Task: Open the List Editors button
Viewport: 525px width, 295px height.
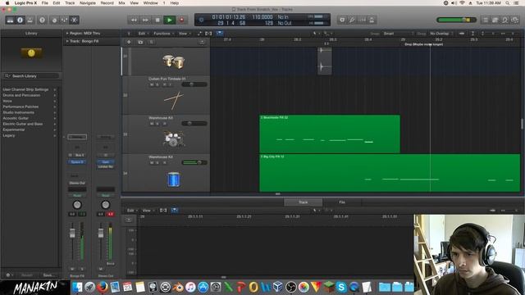Action: point(485,20)
